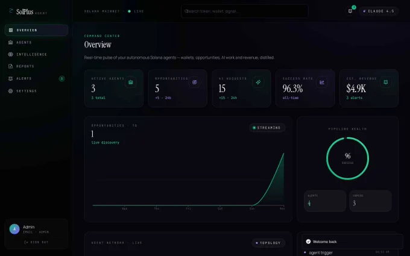This screenshot has height=256, width=410.
Task: Click the Streaming status badge
Action: click(267, 128)
